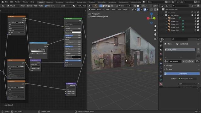Screen dimensions: 201x113
Task: Switch to the Sculpting workspace tab
Action: pyautogui.click(x=59, y=2)
